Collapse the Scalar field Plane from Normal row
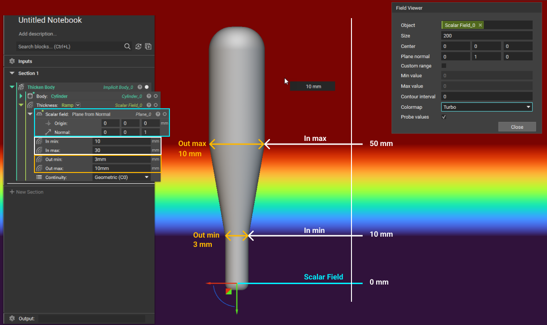 pos(30,114)
